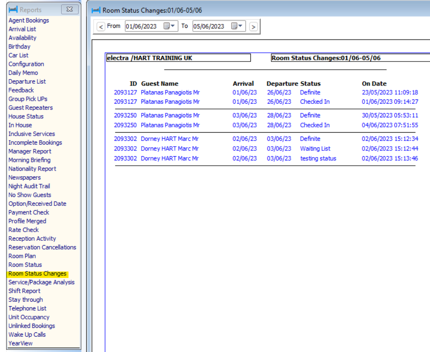Open Rate Check report
Screen dimensions: 430x352
coord(24,230)
